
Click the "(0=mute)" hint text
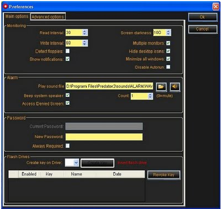pos(165,96)
